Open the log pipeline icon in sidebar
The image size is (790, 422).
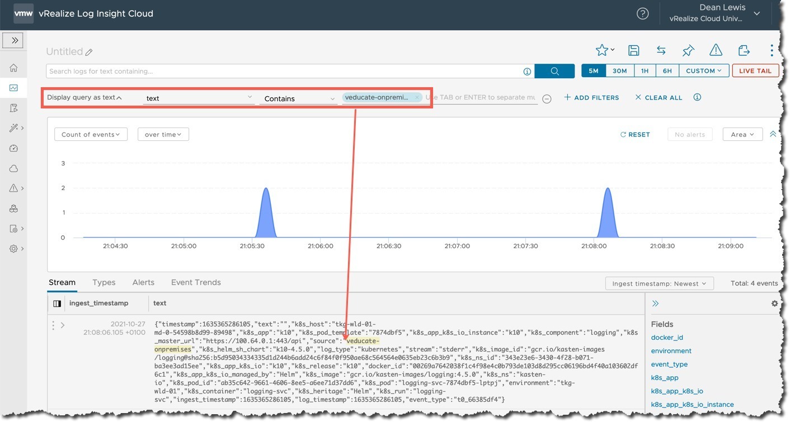(14, 108)
